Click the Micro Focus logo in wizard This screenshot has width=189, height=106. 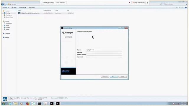pyautogui.click(x=66, y=71)
